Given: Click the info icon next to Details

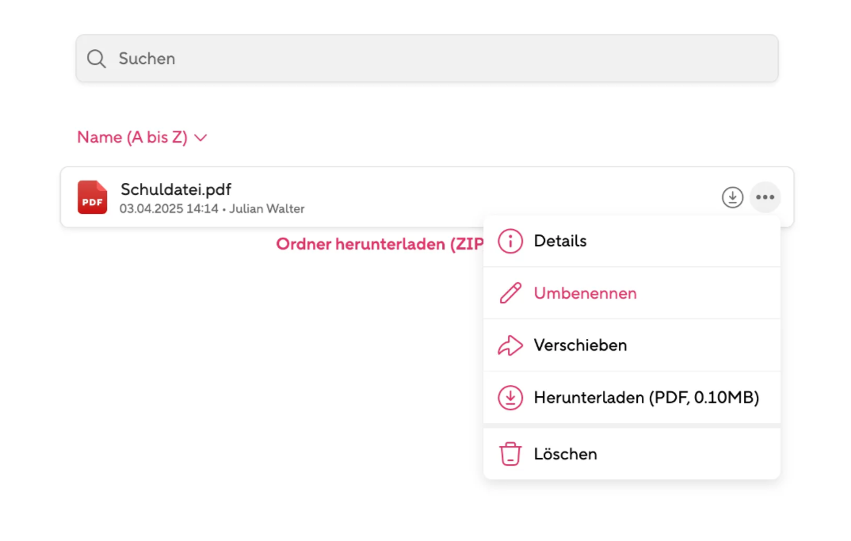Looking at the screenshot, I should tap(510, 241).
